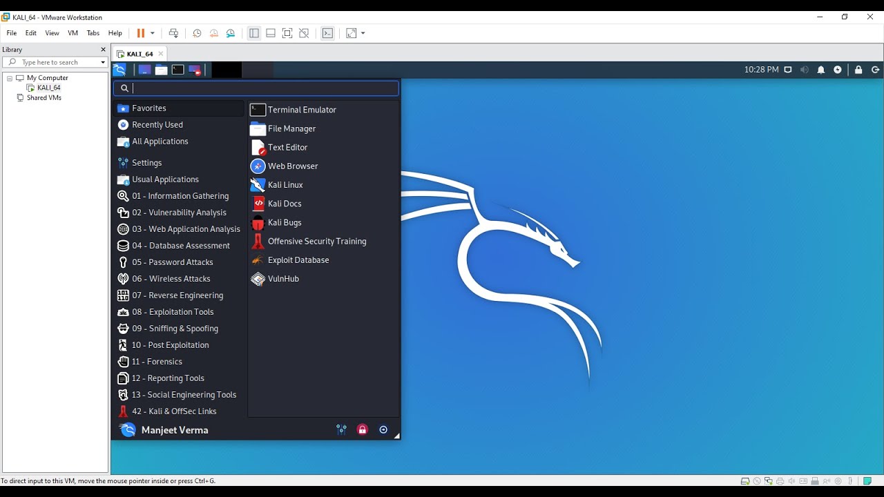Open VMware Edit menu

[31, 33]
